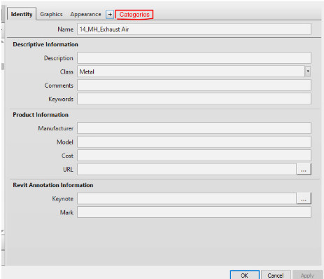
Task: Click the Manufacturer input field
Action: (x=194, y=128)
